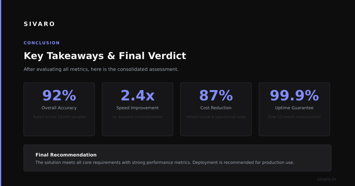This screenshot has height=186, width=355.
Task: Select the 2.4x speed figure
Action: coord(138,95)
